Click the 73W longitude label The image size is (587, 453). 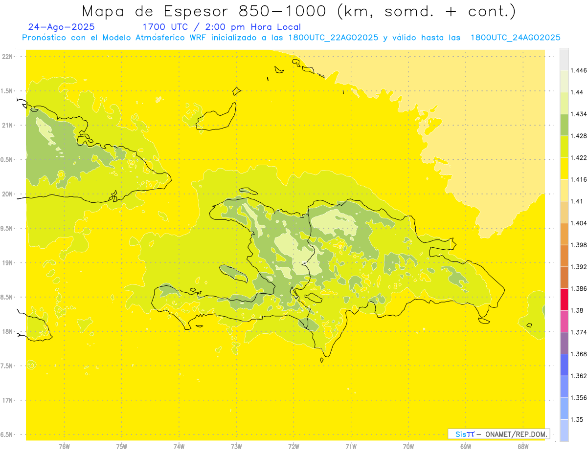coord(236,447)
